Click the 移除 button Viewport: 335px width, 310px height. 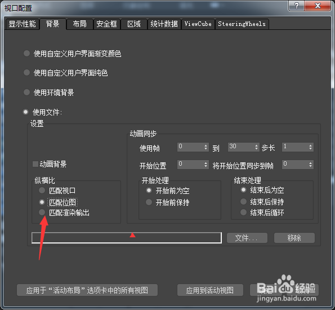coord(294,238)
